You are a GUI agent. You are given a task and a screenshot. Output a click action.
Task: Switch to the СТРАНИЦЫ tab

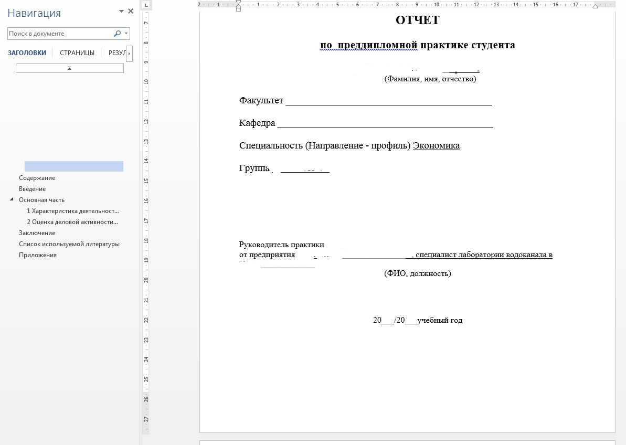click(x=77, y=52)
